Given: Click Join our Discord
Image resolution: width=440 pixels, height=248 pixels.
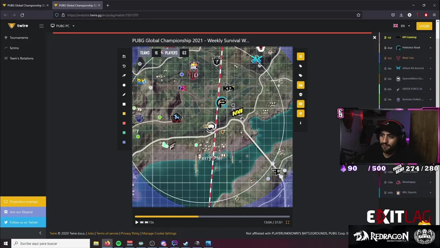Looking at the screenshot, I should 23,212.
